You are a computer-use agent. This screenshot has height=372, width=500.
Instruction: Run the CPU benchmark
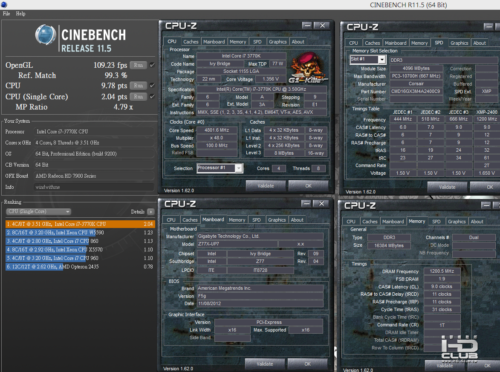click(139, 85)
